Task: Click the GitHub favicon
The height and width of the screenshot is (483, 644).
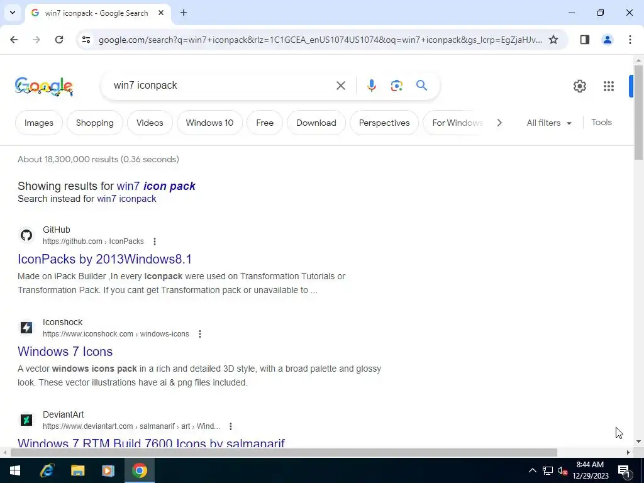Action: tap(26, 235)
